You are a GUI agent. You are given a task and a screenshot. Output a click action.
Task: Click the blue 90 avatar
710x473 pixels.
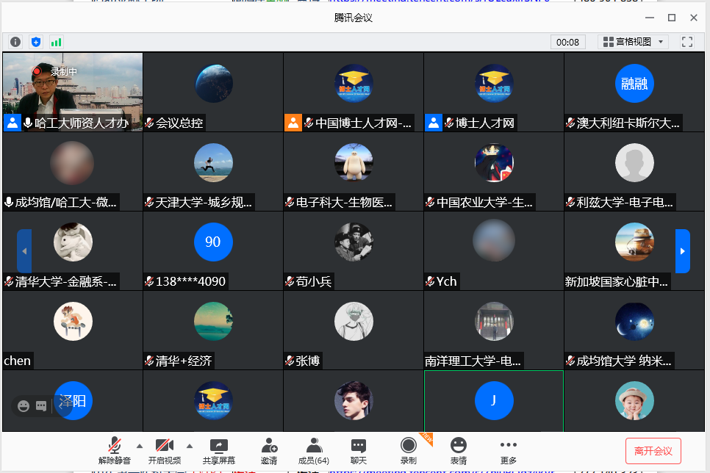[x=213, y=242]
